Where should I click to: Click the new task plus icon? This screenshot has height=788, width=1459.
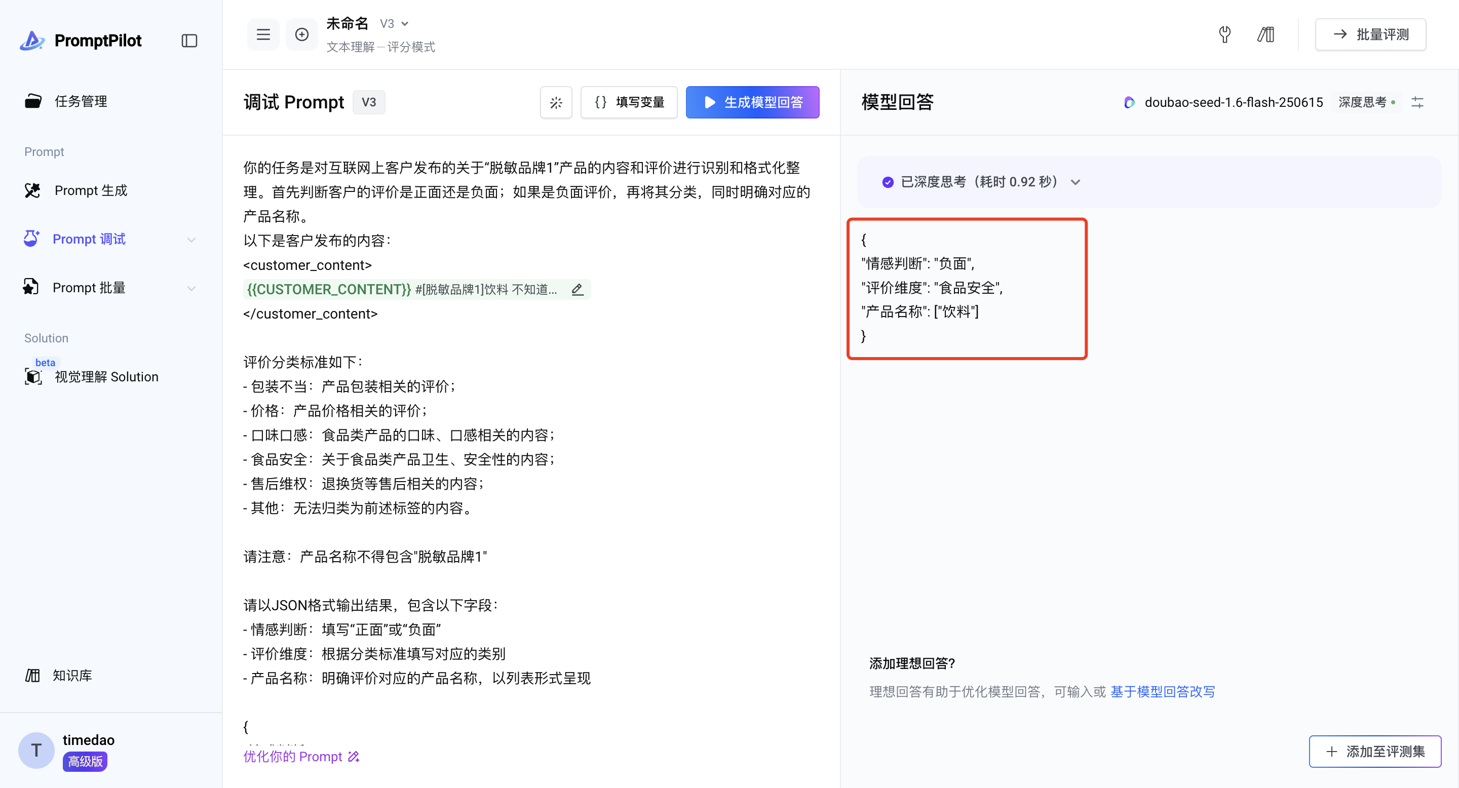(x=302, y=34)
